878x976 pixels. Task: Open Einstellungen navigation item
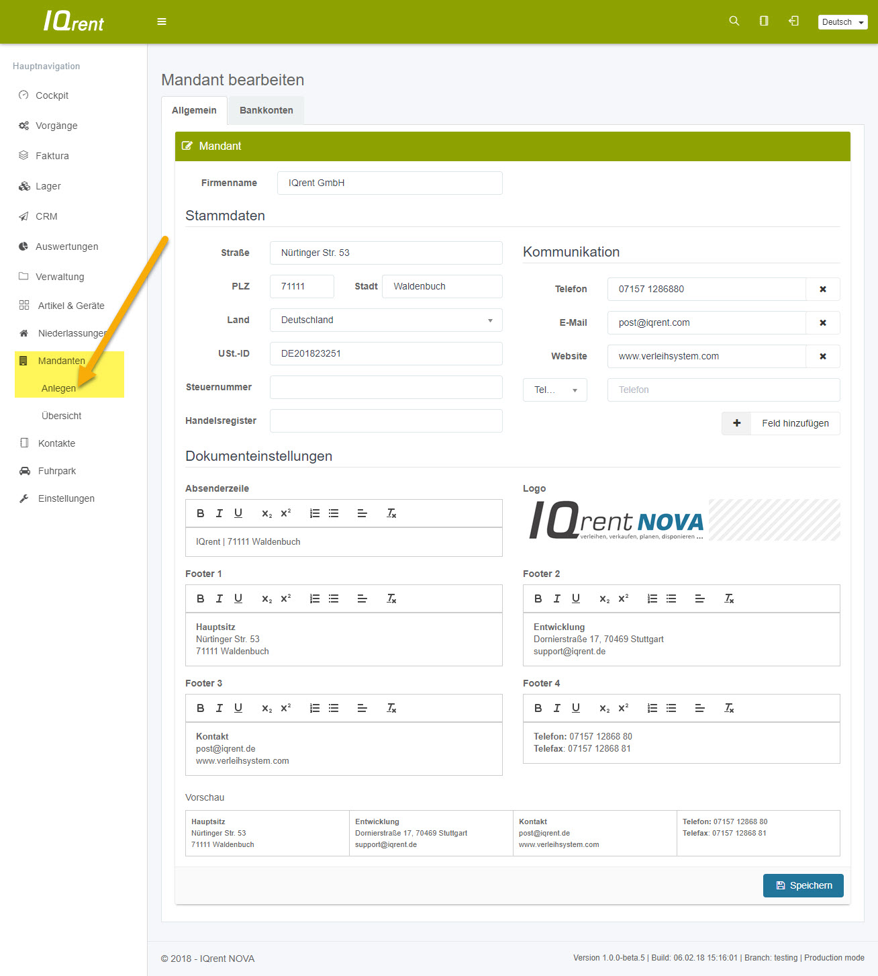66,498
